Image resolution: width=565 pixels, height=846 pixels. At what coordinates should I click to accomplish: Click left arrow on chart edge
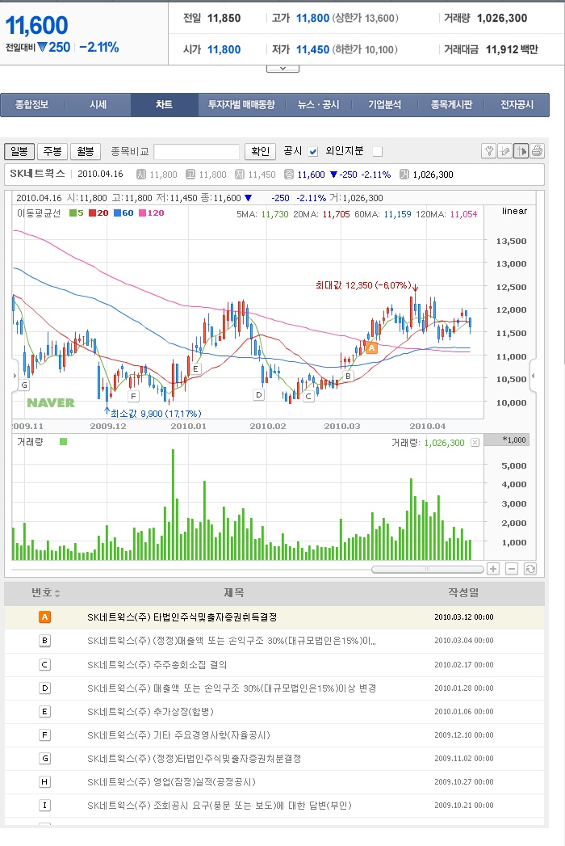pos(15,376)
